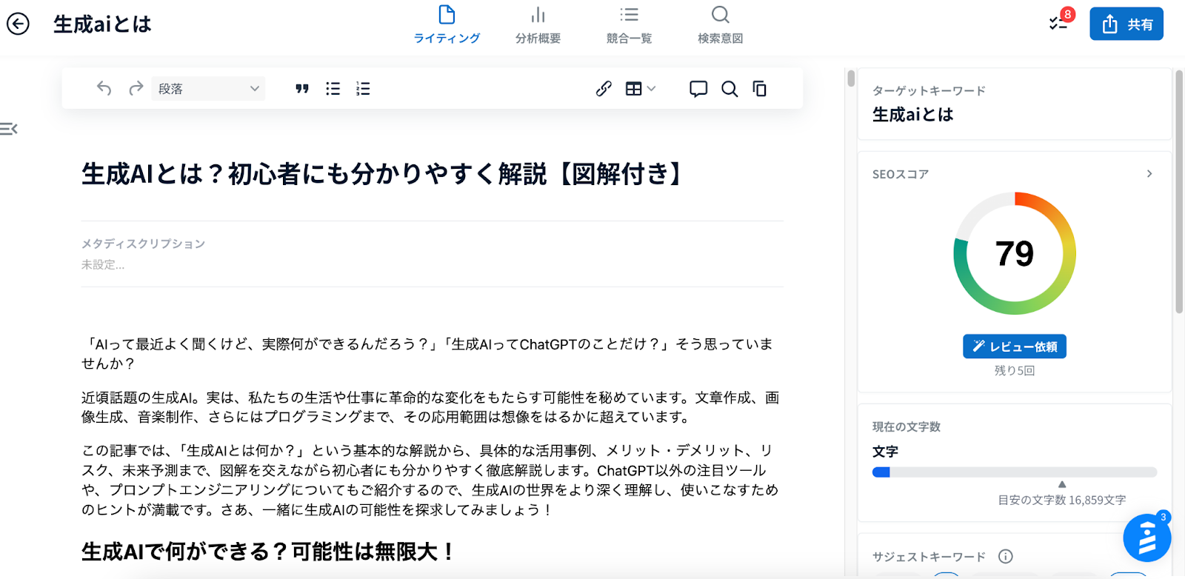Go back using the circled arrow icon
The width and height of the screenshot is (1185, 579).
(18, 24)
